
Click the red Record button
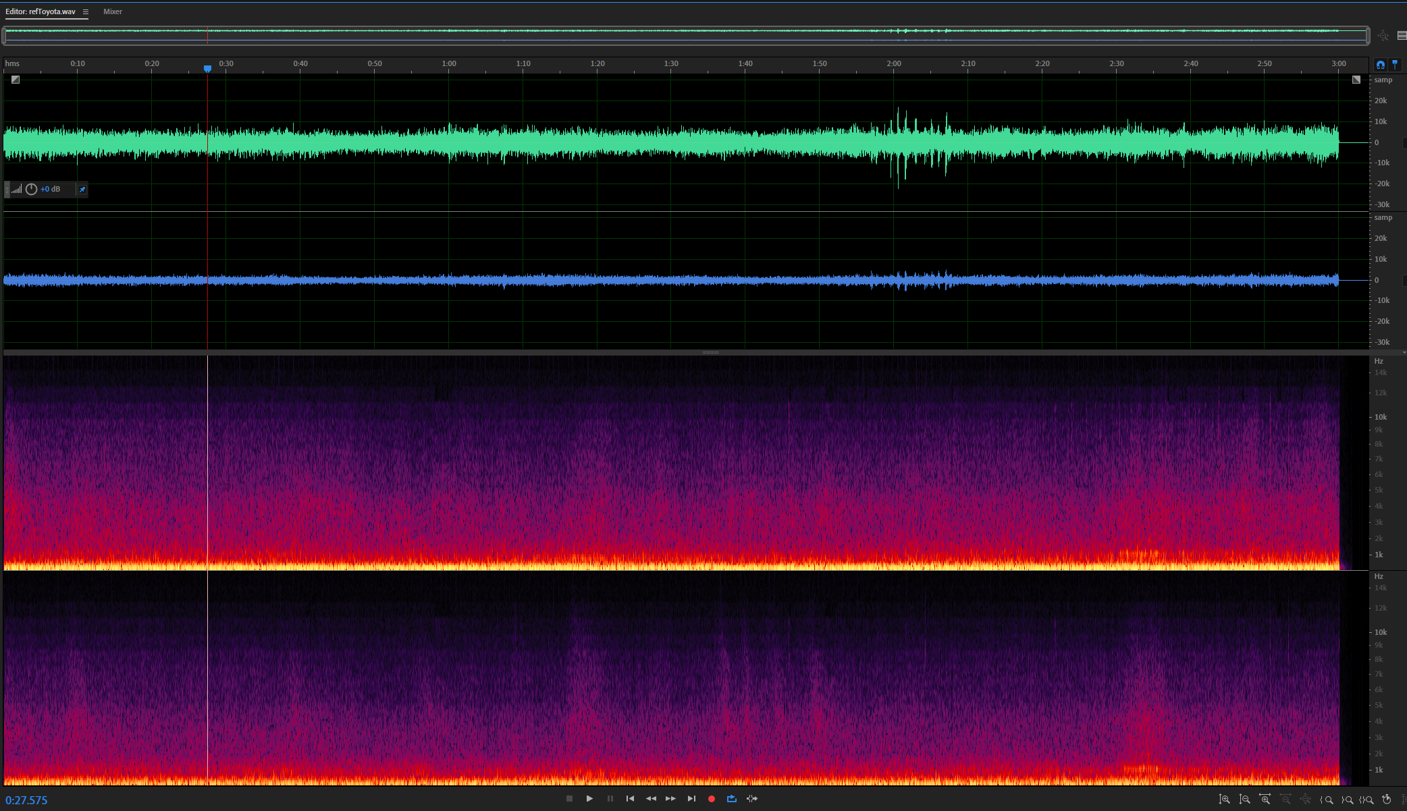pos(711,799)
